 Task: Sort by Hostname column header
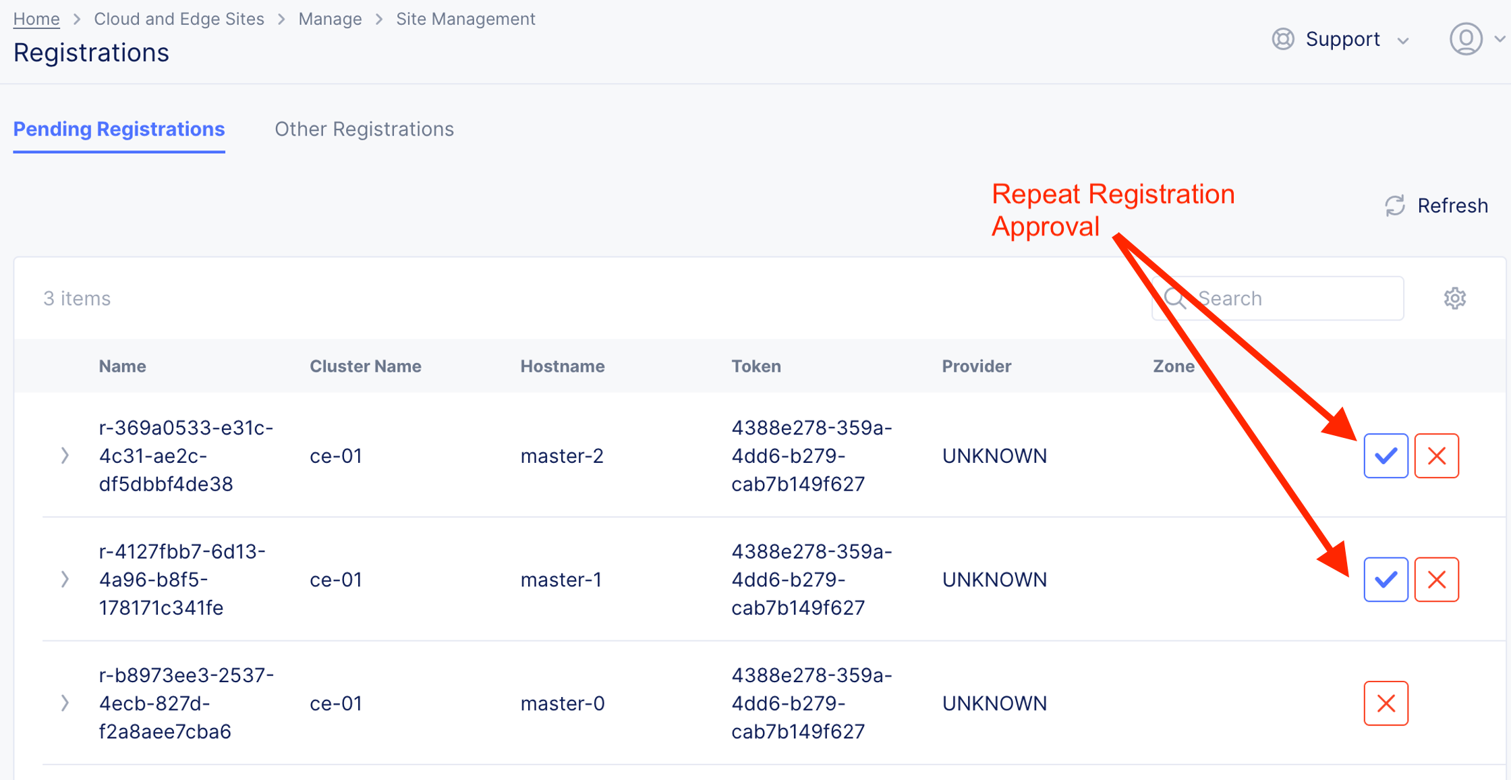point(562,366)
